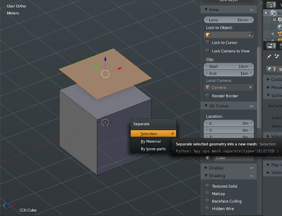Toggle the Hidden Wire option

pyautogui.click(x=207, y=209)
